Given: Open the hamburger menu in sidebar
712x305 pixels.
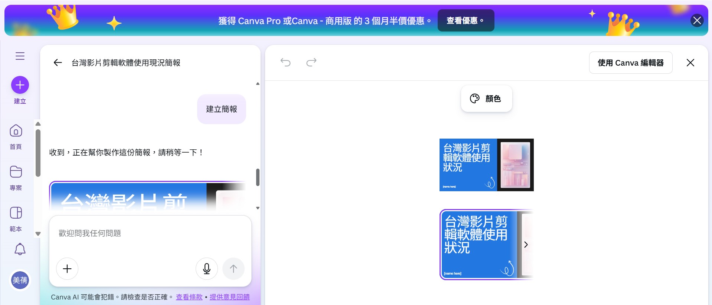Looking at the screenshot, I should pos(20,56).
